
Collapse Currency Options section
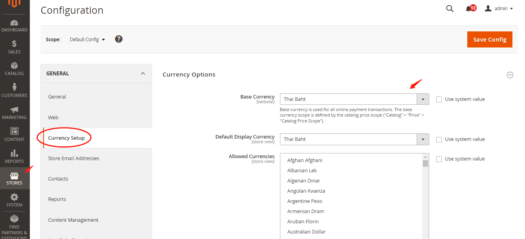coord(510,75)
